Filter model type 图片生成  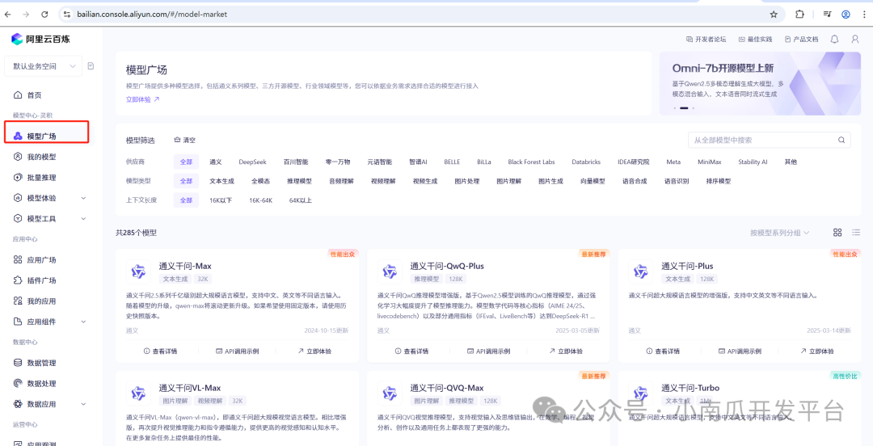550,181
